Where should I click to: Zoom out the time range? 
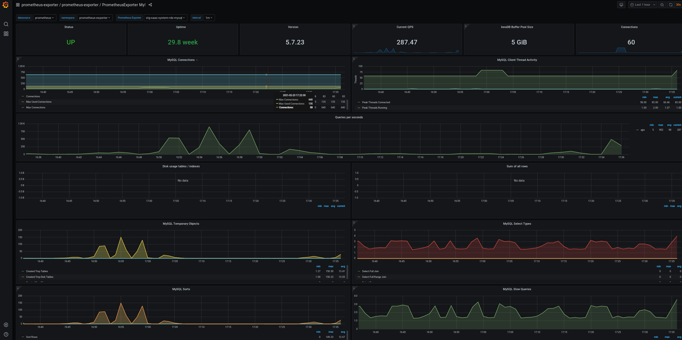[662, 5]
